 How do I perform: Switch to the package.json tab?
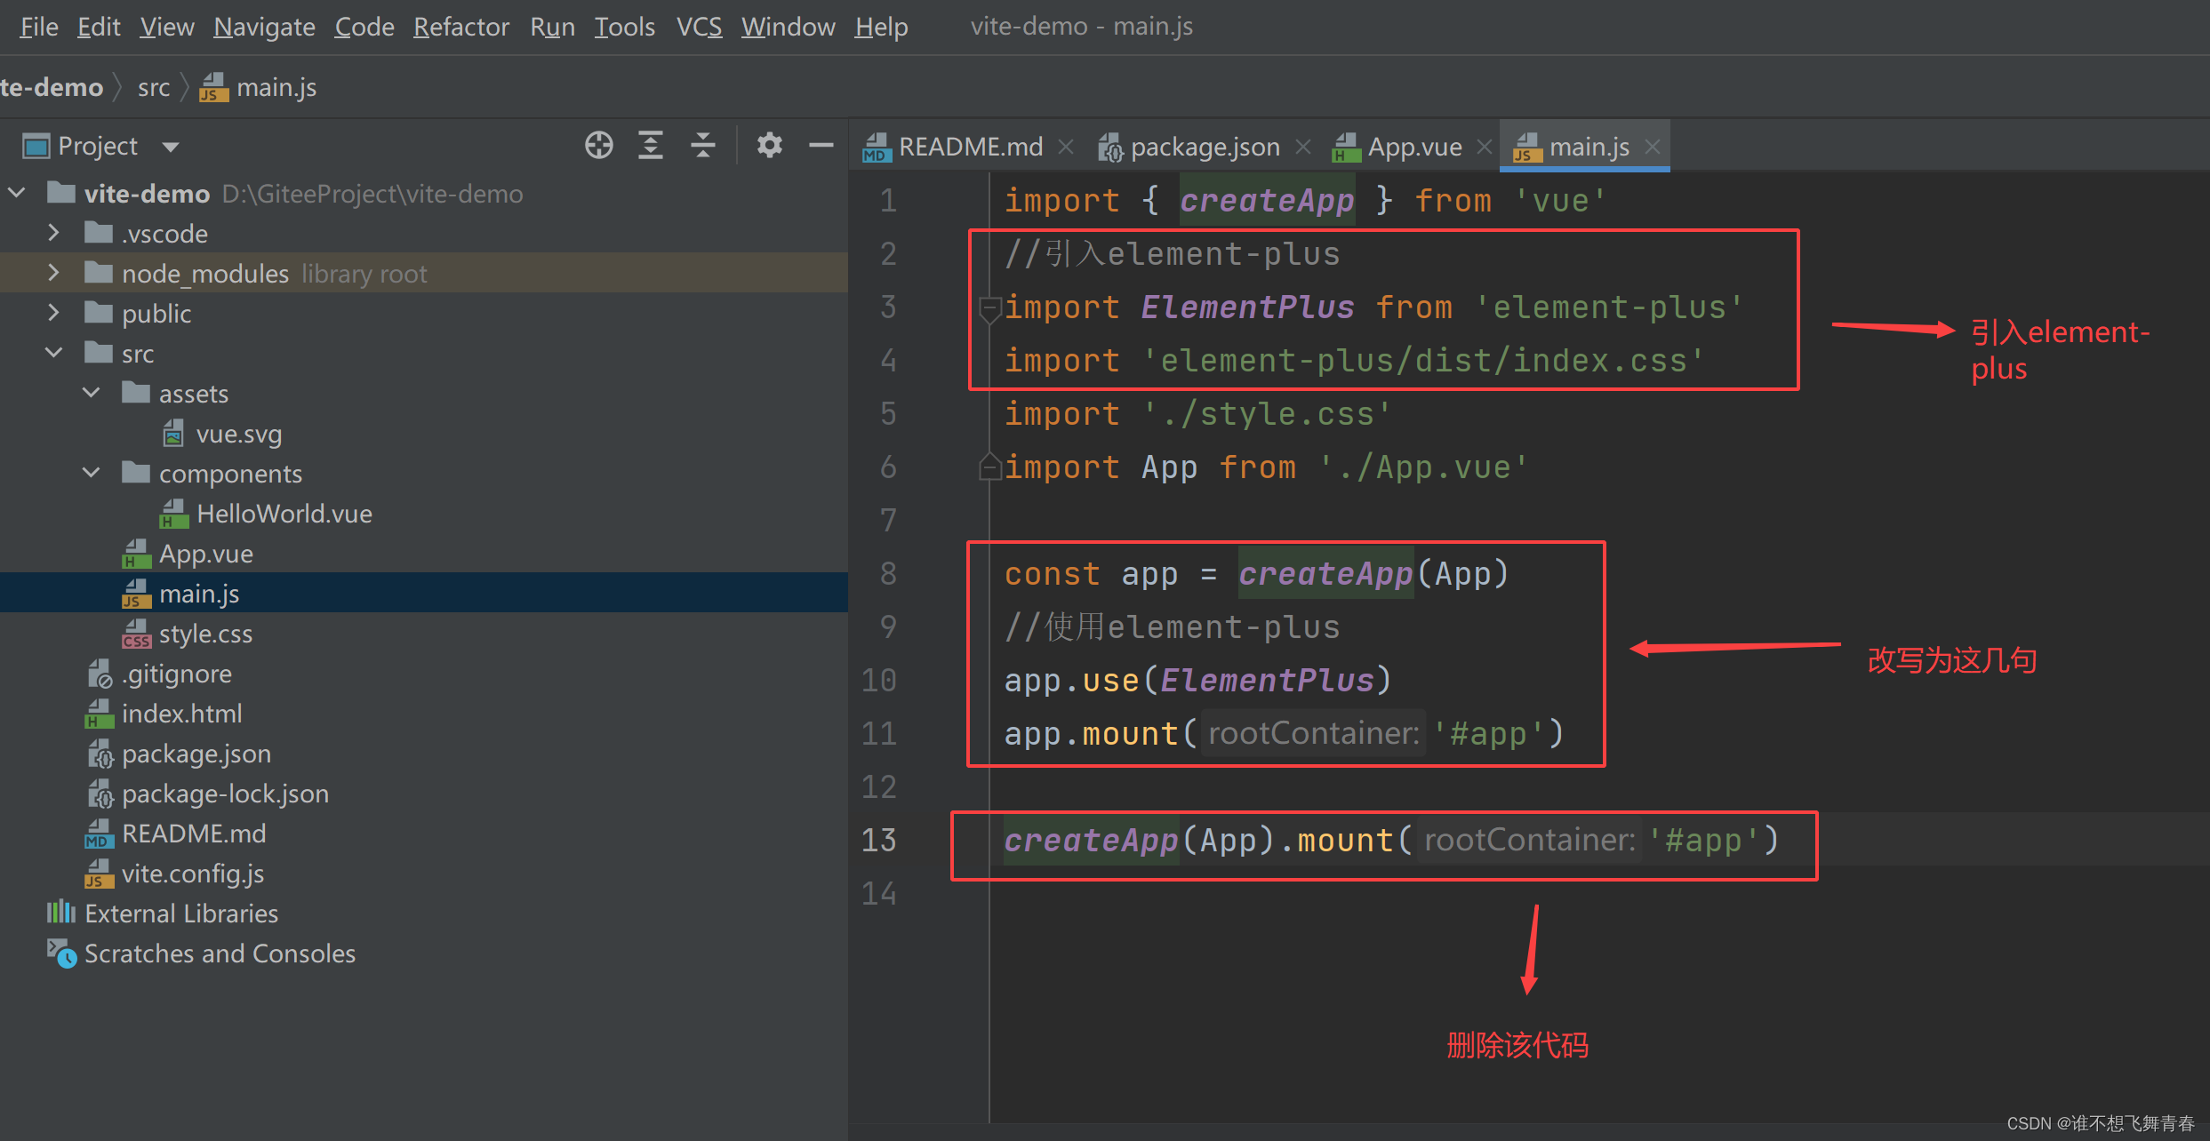[x=1205, y=147]
